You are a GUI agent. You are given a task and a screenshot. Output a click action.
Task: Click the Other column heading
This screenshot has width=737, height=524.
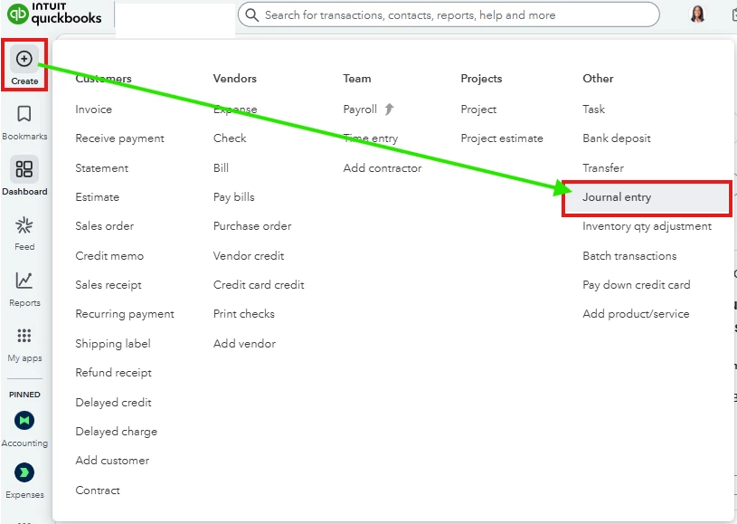(x=598, y=79)
